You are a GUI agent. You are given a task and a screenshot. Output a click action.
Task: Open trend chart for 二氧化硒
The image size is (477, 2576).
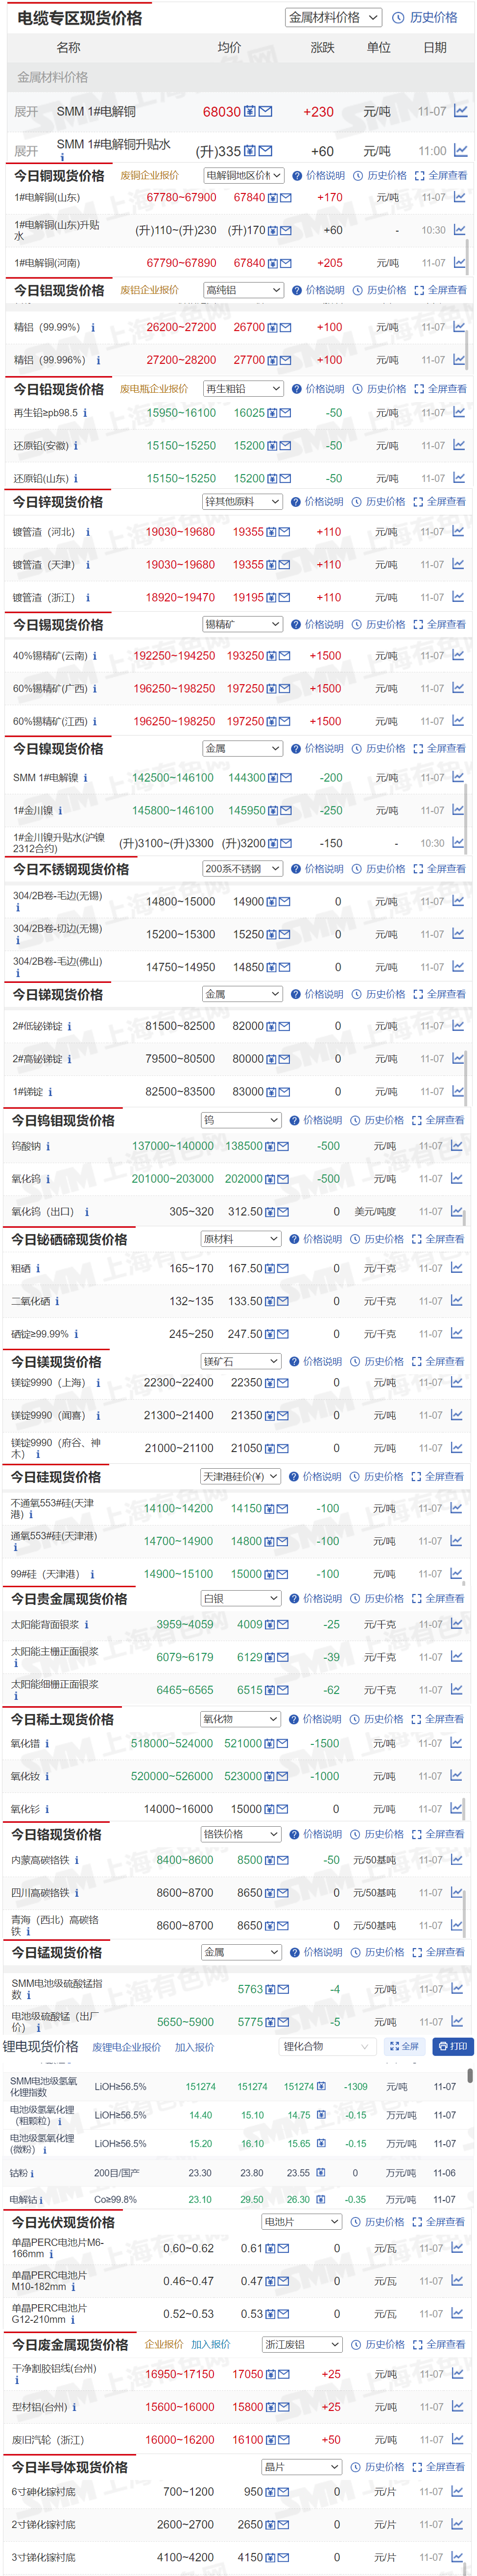coord(457,1301)
